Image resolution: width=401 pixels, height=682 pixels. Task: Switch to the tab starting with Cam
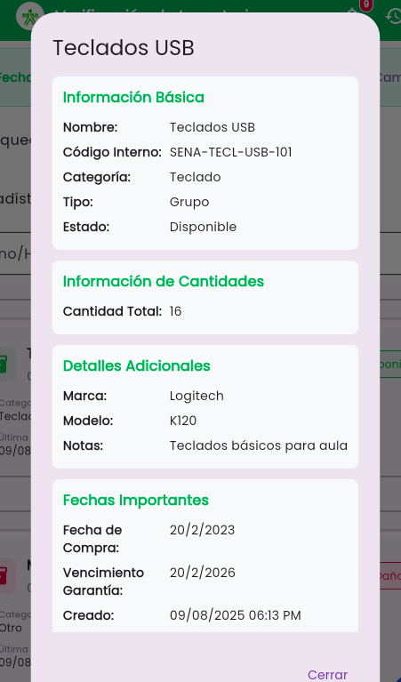pos(389,77)
